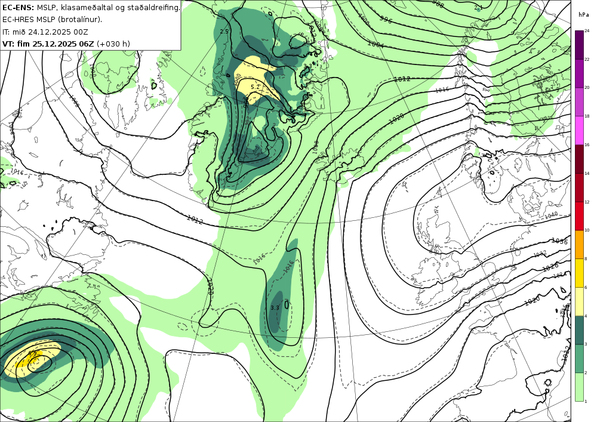
Task: Pick the purple 20–22 hPa legend band
Action: tap(579, 73)
